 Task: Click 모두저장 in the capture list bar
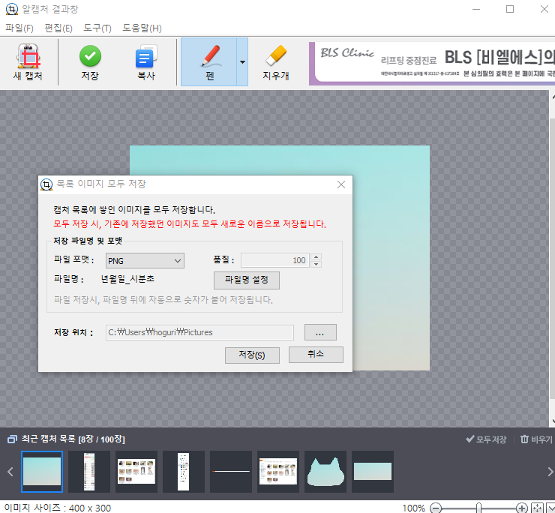[486, 439]
